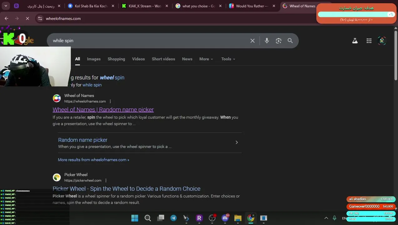Viewport: 398px width, 225px height.
Task: Show hidden system tray icons
Action: tap(326, 218)
